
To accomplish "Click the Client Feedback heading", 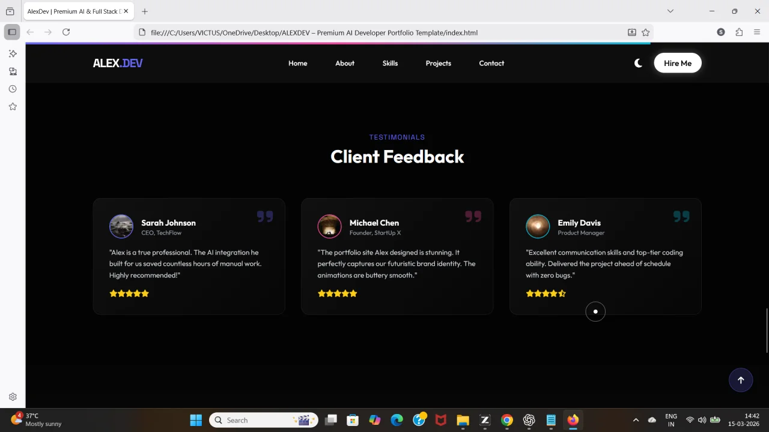I will 397,157.
